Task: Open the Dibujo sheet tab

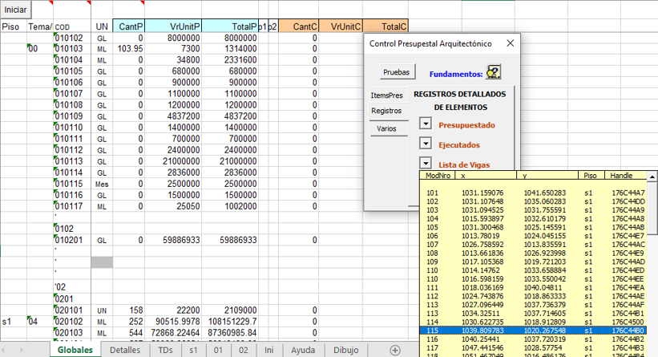Action: [345, 350]
